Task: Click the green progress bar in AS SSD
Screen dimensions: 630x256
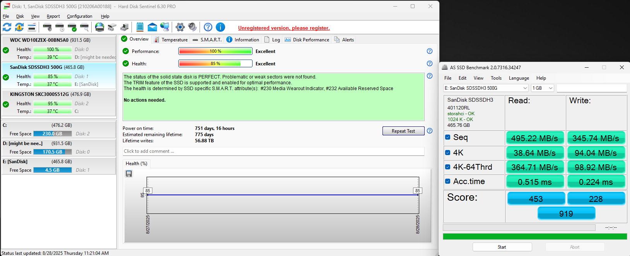Action: (x=535, y=236)
